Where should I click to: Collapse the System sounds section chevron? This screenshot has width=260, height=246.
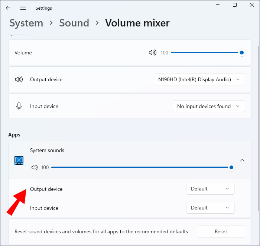[x=242, y=160]
